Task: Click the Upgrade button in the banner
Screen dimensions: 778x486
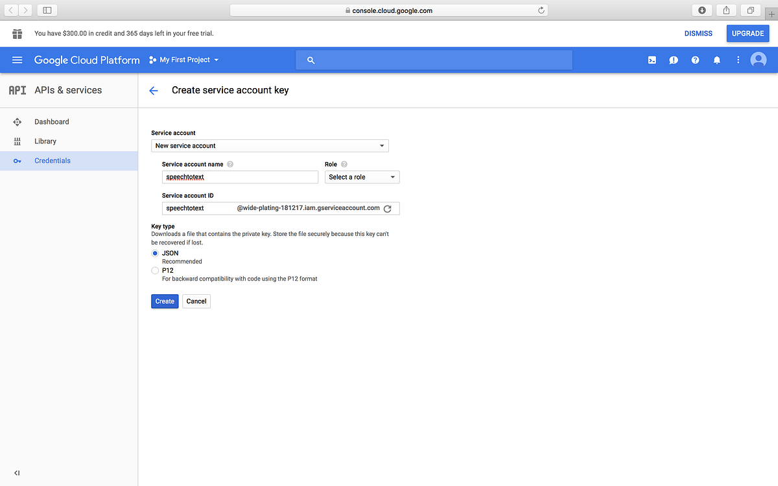Action: click(x=748, y=33)
